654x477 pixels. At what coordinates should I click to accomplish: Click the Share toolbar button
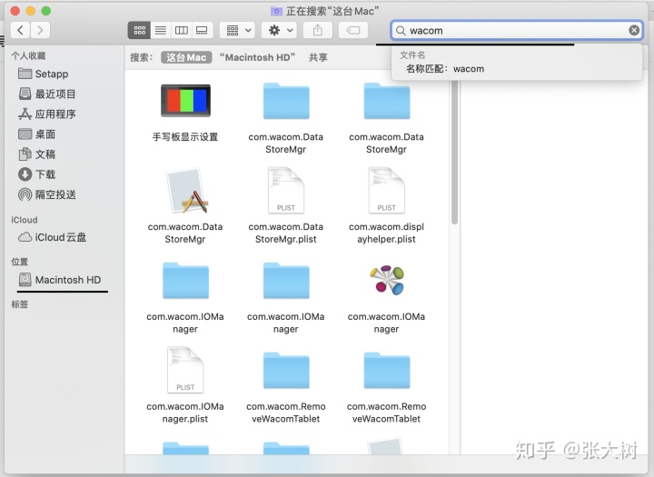[x=318, y=30]
